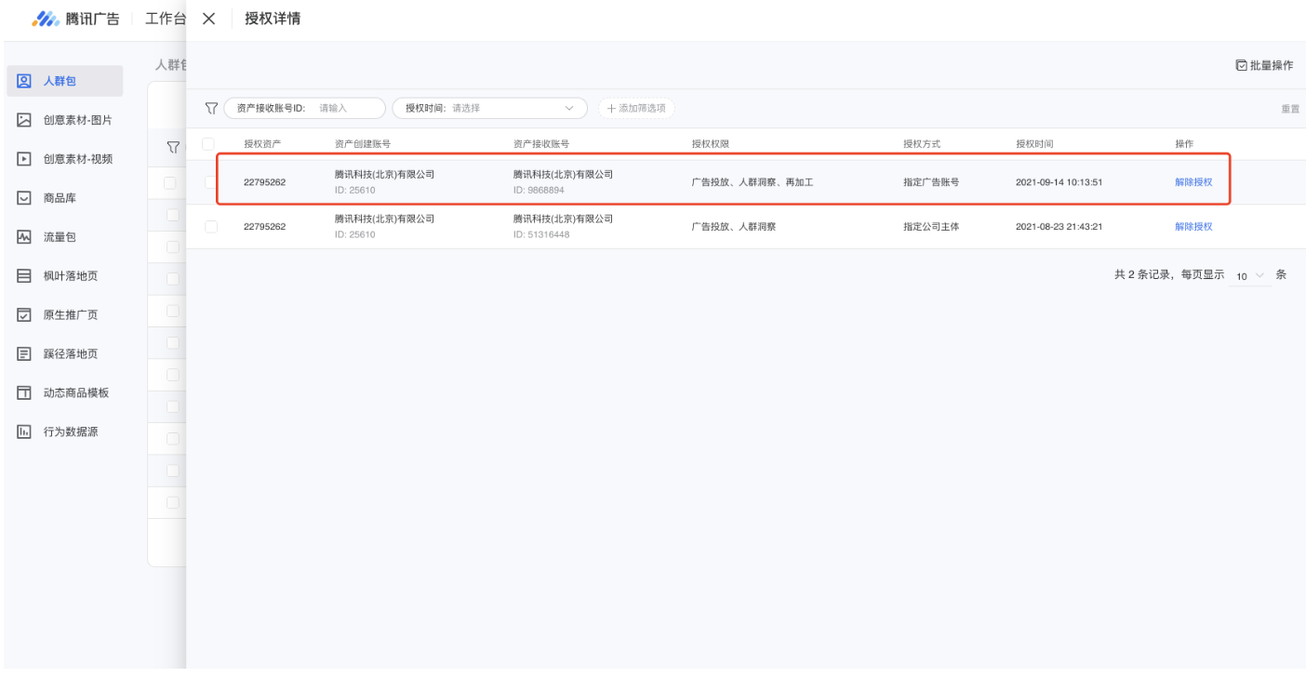Click 解除授权 for the 2021-09-14 record

[1193, 182]
